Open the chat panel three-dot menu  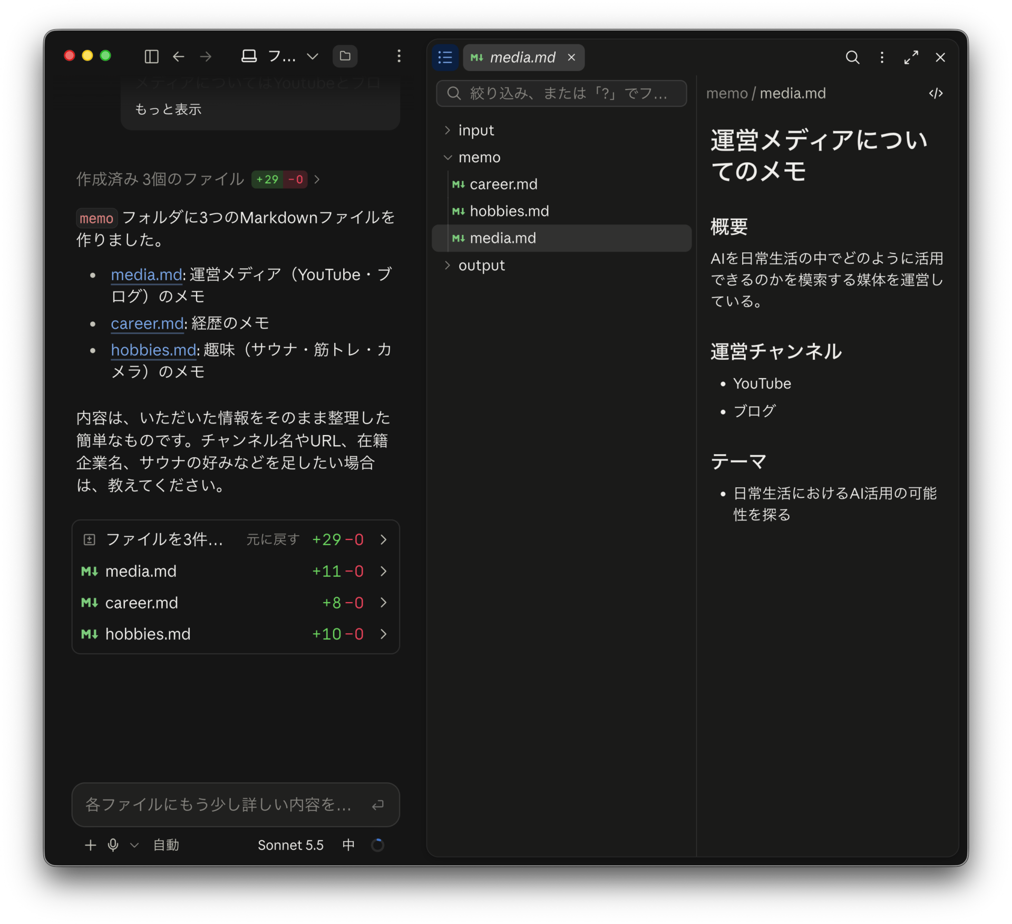coord(399,56)
